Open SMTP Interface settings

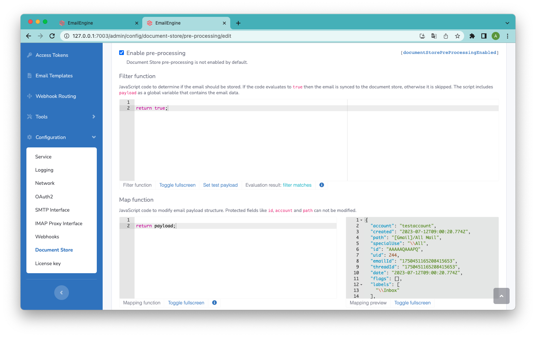click(52, 210)
